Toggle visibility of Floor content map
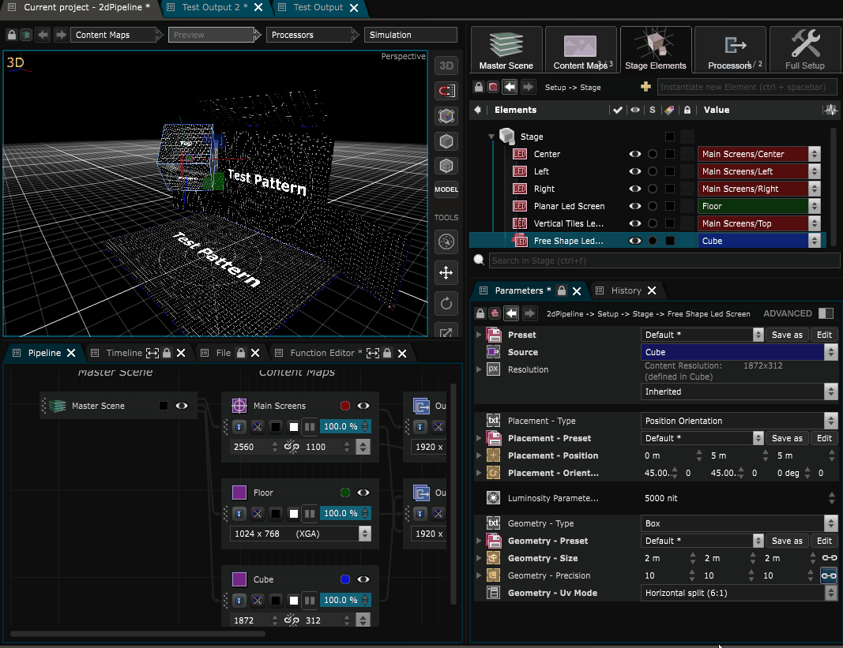Image resolution: width=843 pixels, height=648 pixels. [363, 493]
